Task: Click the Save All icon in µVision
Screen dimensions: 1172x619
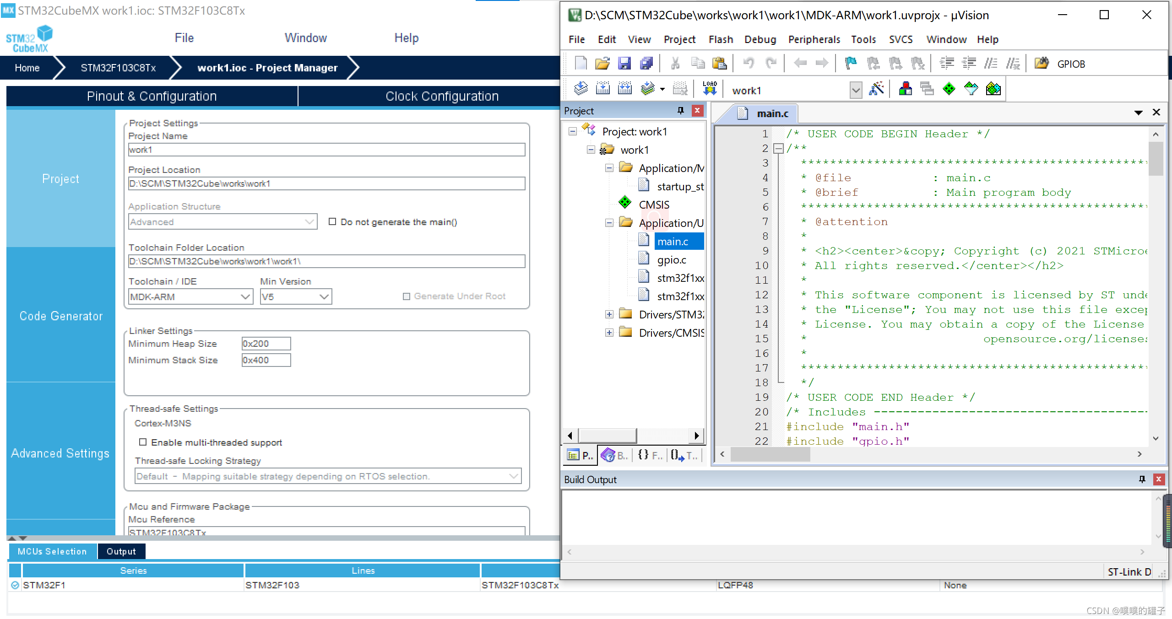Action: [646, 63]
